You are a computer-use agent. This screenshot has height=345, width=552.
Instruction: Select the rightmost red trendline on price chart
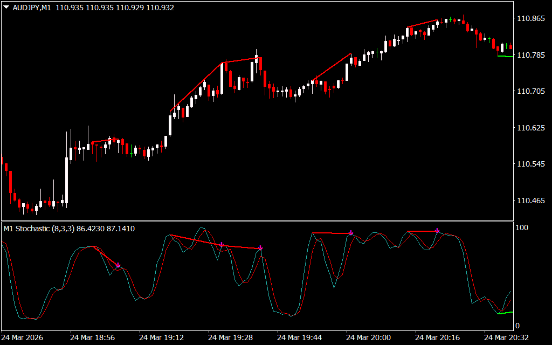coord(422,24)
